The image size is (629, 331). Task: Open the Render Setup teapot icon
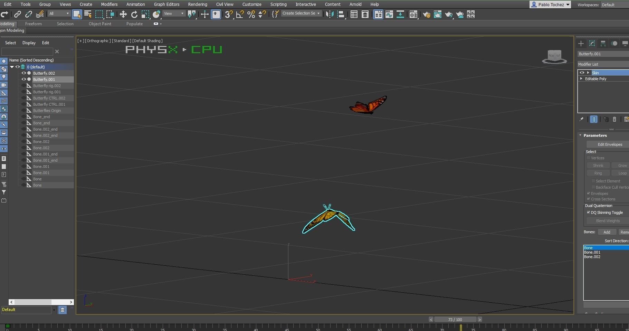click(427, 14)
